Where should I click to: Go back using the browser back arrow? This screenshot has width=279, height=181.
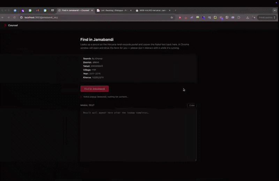3,17
